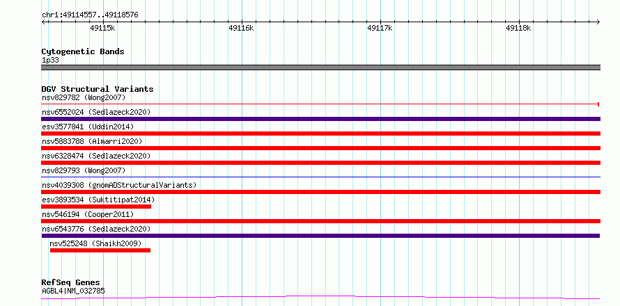Click the 49118k ruler tick label
The width and height of the screenshot is (620, 306).
pos(518,28)
